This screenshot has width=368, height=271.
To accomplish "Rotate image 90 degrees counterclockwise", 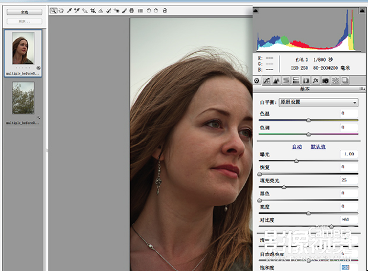I will (148, 11).
